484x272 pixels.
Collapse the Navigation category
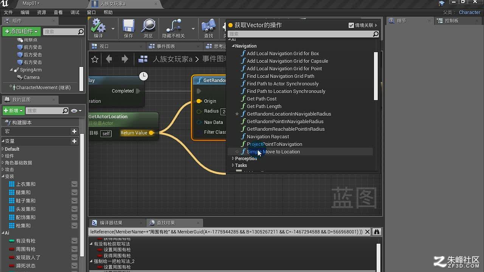tap(233, 46)
